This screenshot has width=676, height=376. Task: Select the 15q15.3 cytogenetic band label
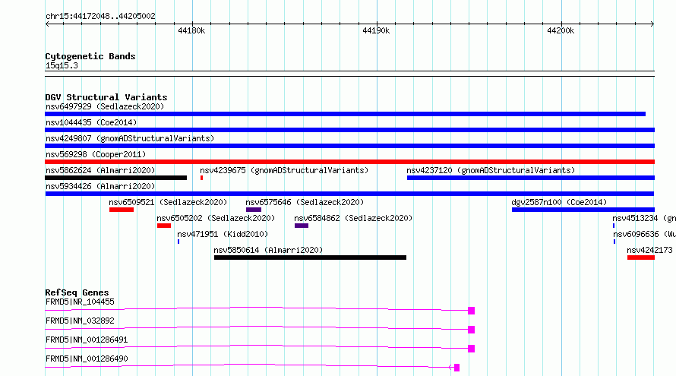62,65
